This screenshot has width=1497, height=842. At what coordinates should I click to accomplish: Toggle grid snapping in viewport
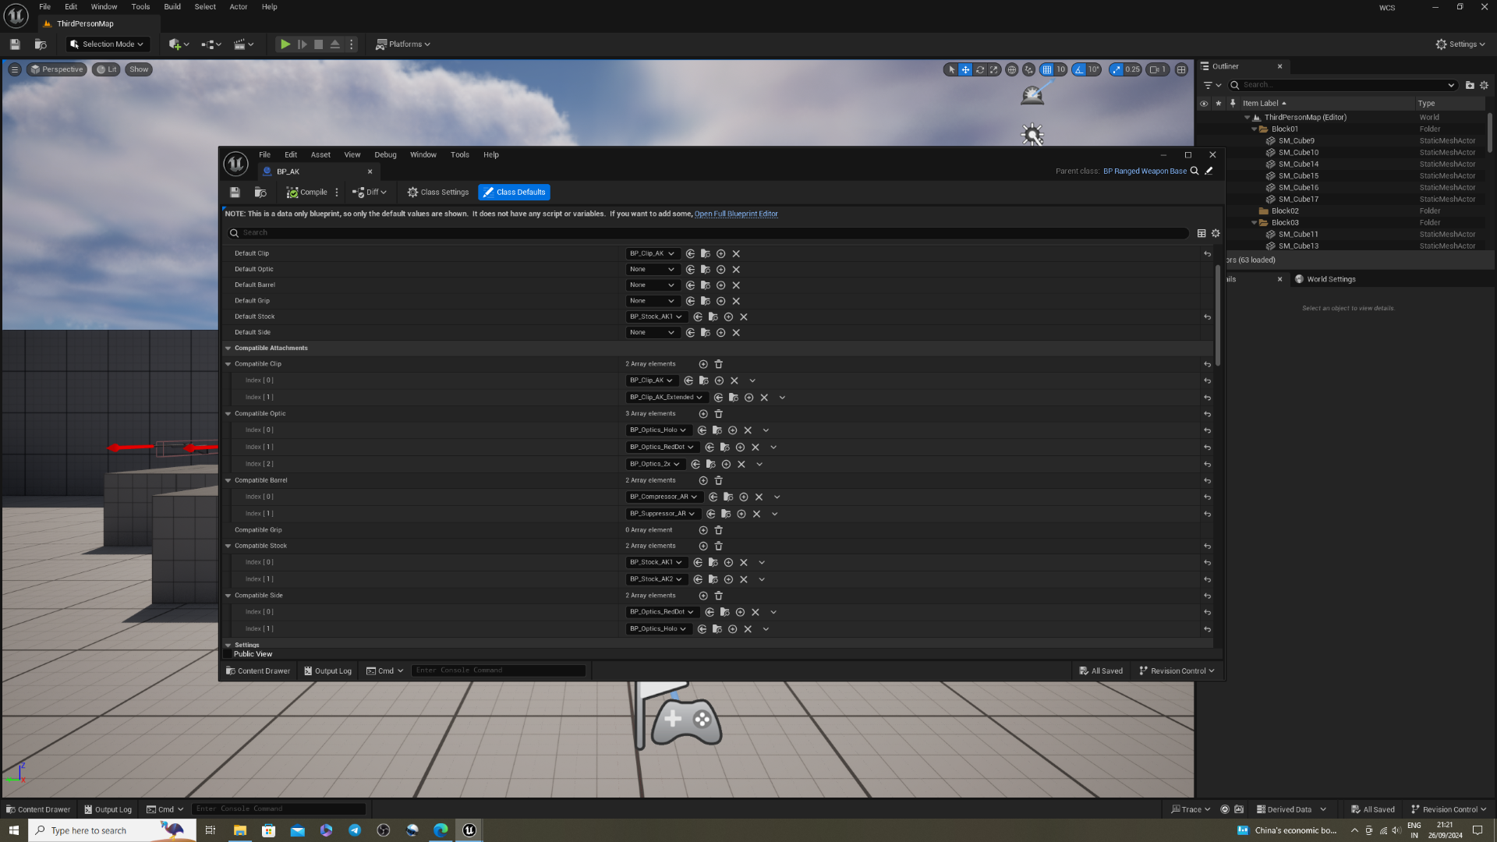click(1046, 69)
